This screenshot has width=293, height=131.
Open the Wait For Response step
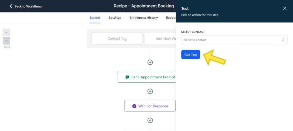(x=153, y=106)
